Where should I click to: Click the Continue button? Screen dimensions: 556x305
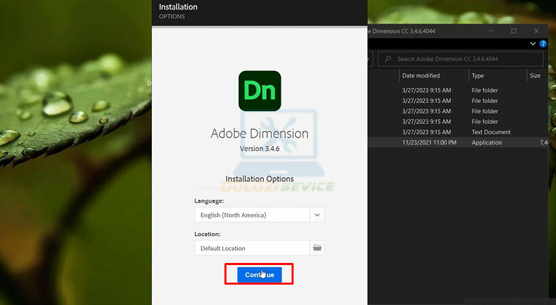click(259, 274)
